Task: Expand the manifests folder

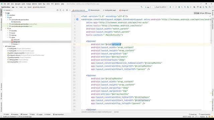Action: (x=6, y=15)
